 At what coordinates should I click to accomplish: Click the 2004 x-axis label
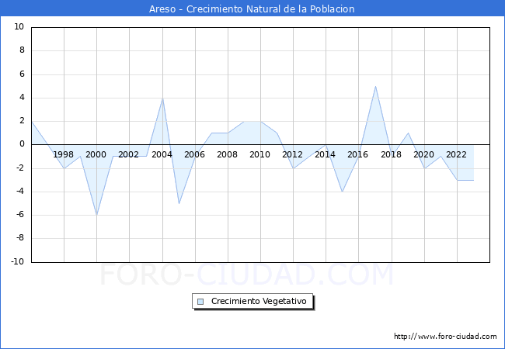(162, 154)
